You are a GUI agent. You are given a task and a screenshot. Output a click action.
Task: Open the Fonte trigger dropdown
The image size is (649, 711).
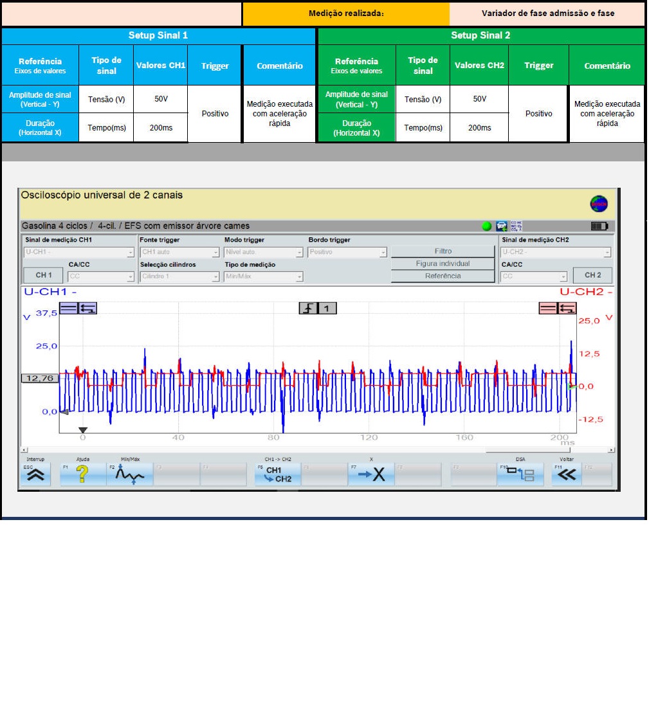coord(179,253)
